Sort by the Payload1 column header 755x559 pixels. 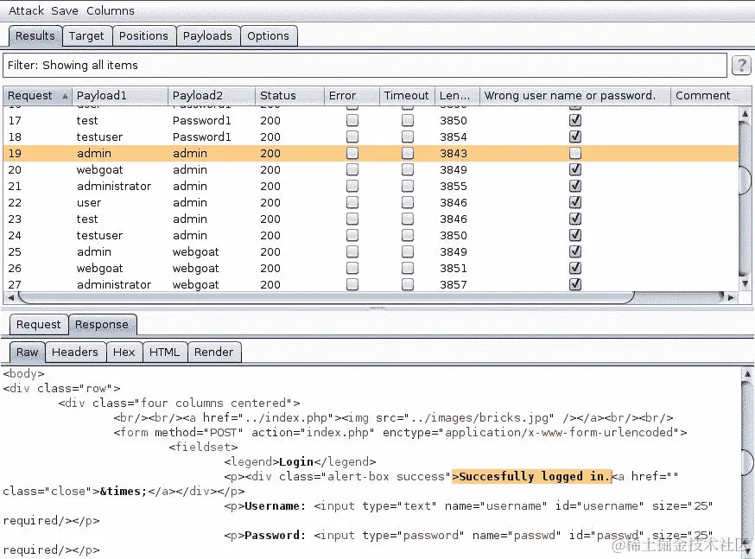tap(120, 95)
